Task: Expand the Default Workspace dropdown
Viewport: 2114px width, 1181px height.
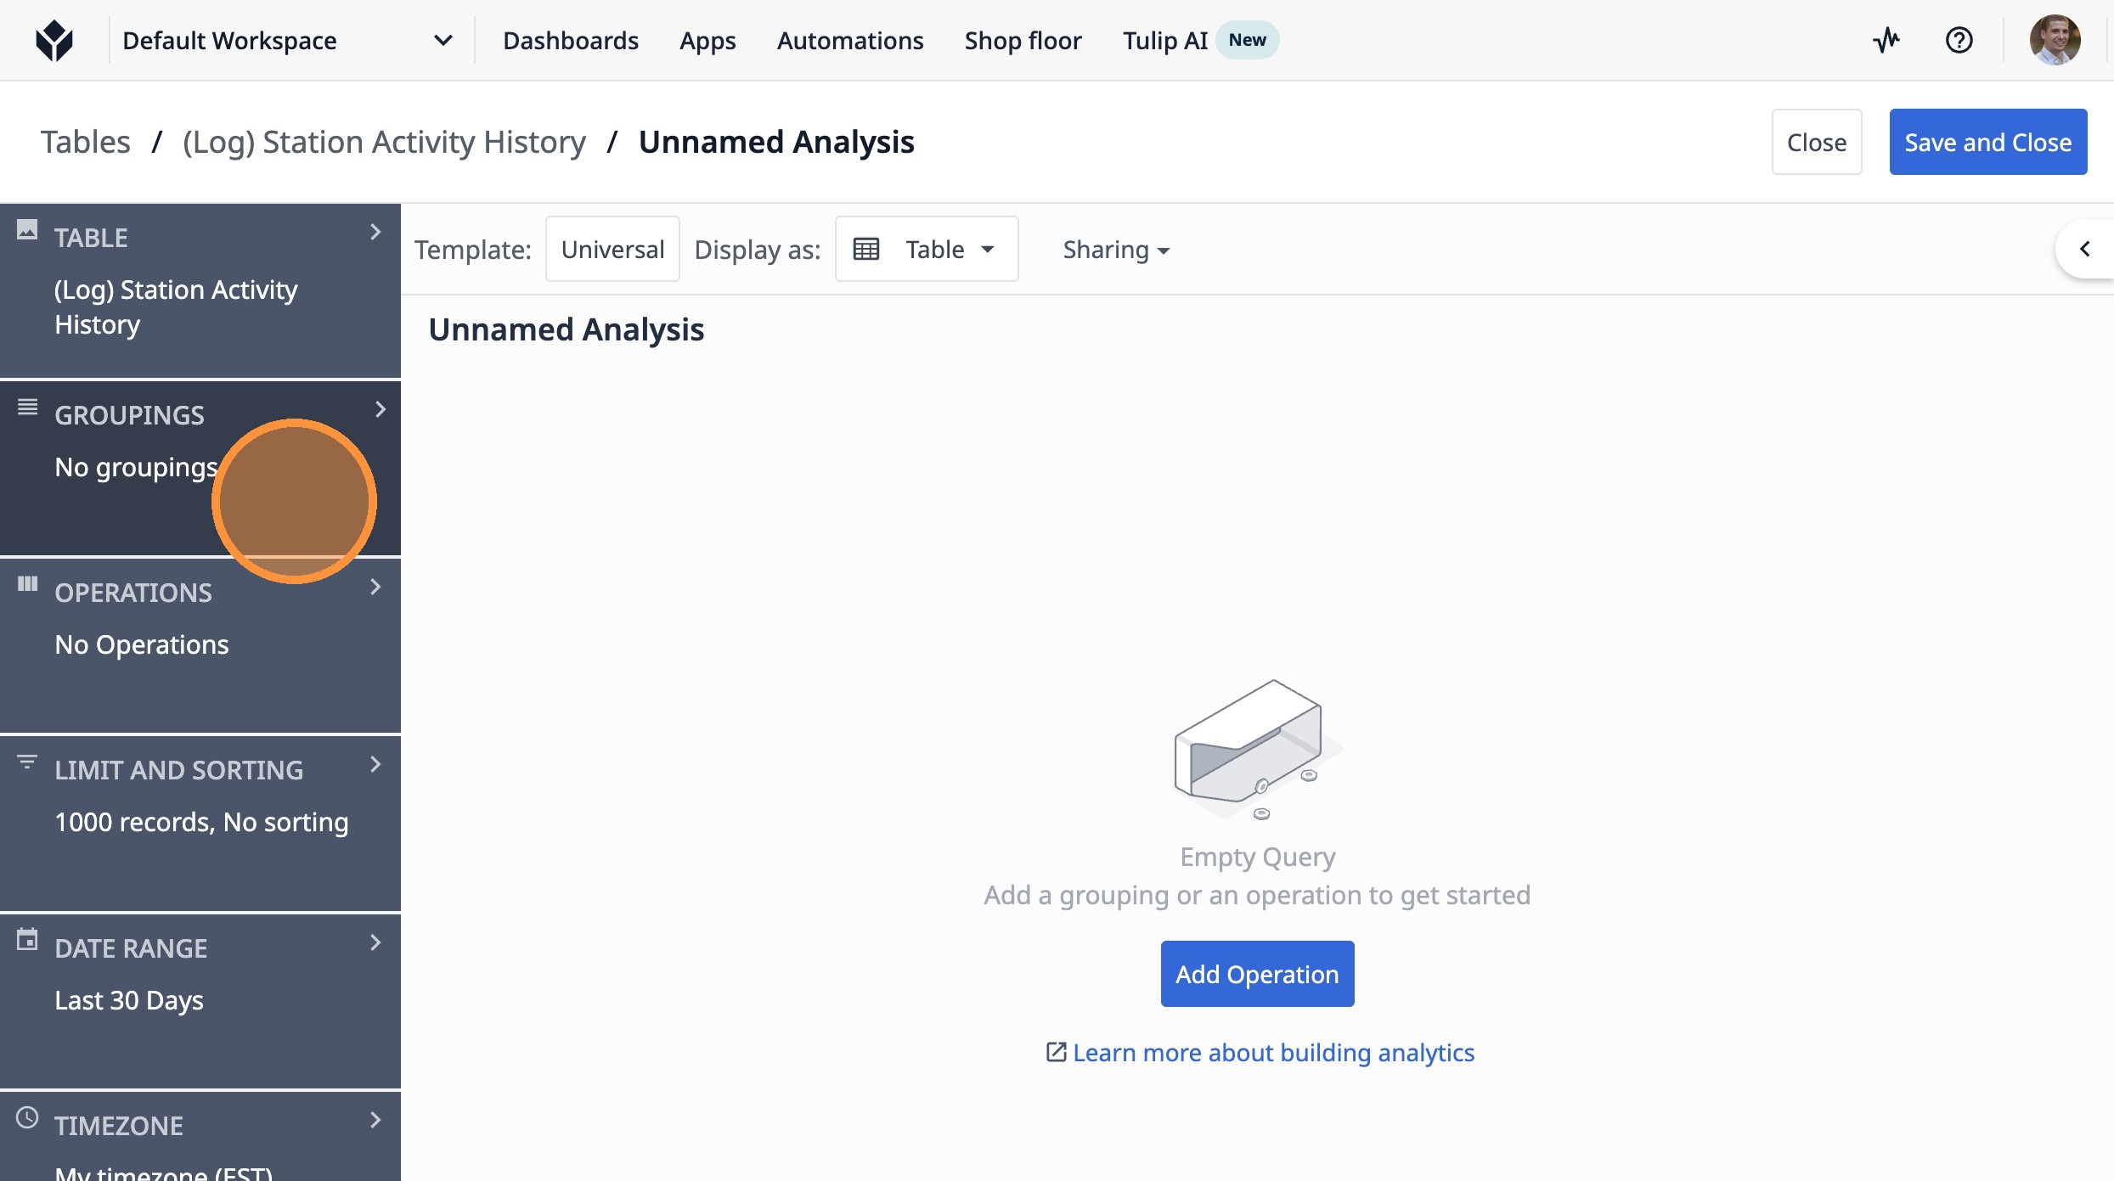Action: [x=443, y=40]
